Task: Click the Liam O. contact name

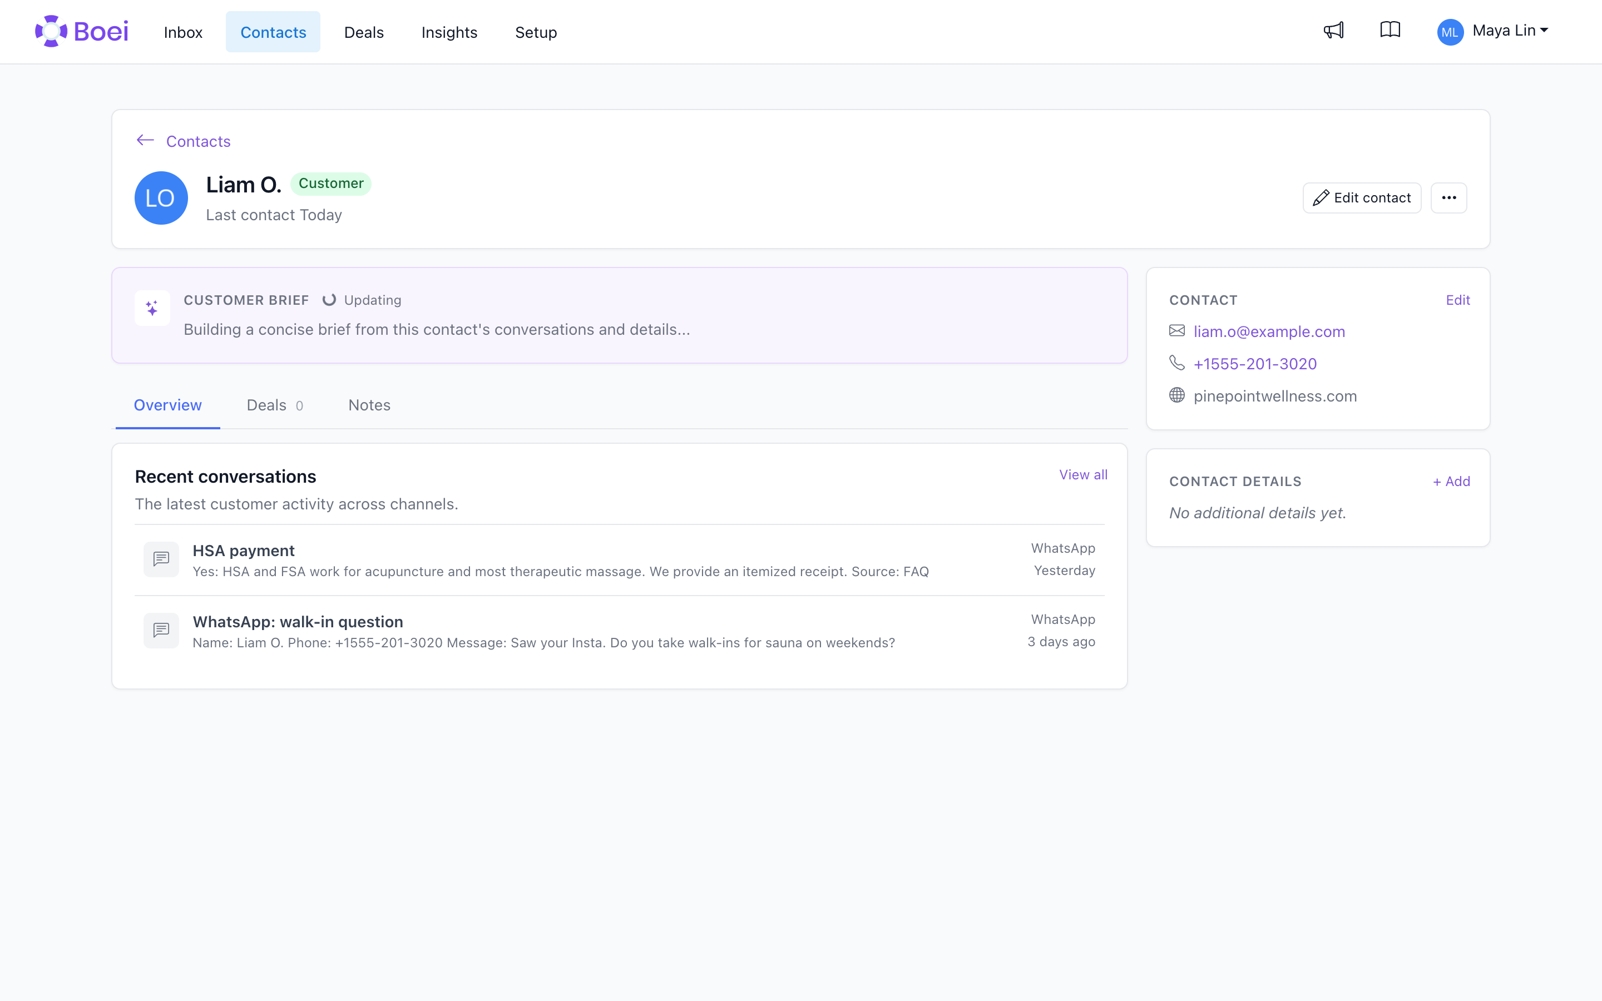Action: [x=244, y=185]
